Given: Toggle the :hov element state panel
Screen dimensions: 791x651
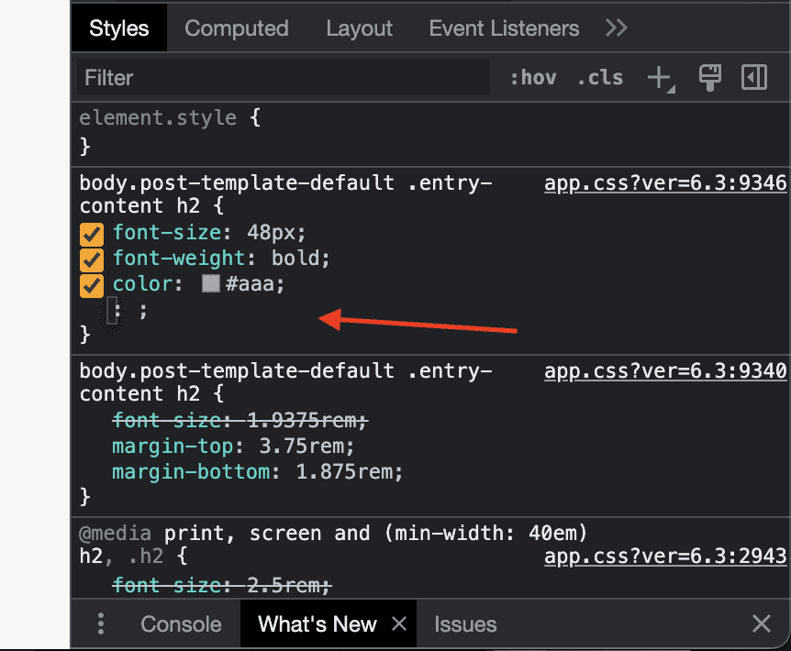Looking at the screenshot, I should [533, 78].
